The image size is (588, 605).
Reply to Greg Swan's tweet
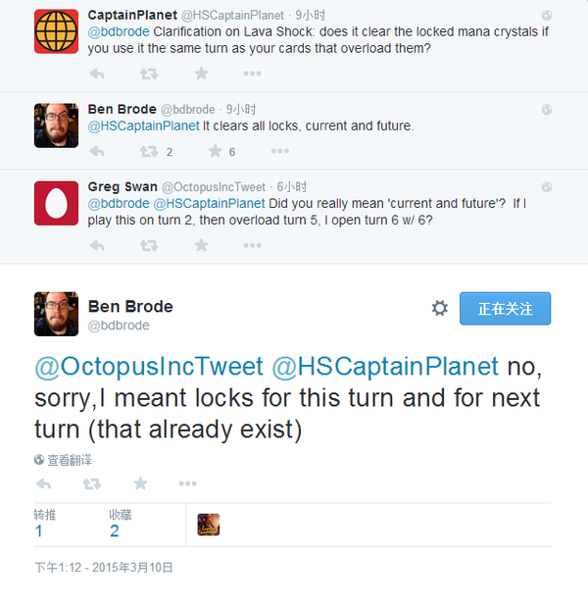(97, 244)
